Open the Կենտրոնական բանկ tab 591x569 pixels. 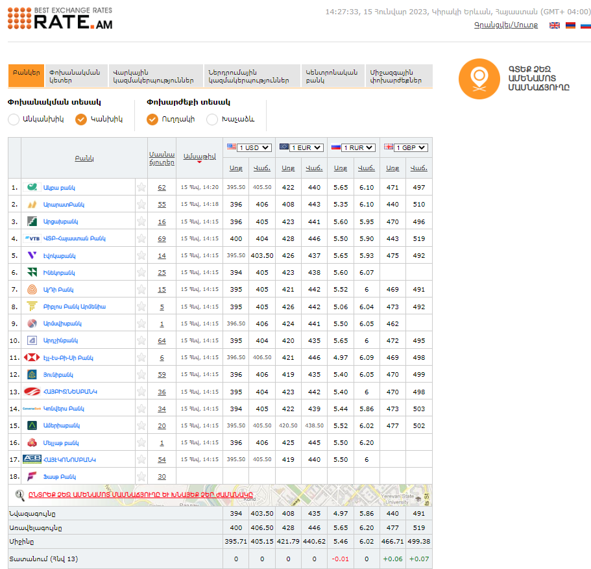point(332,76)
